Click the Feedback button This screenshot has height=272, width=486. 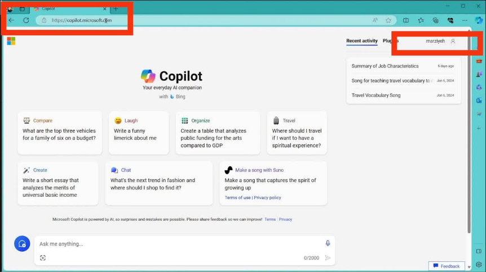tap(447, 266)
